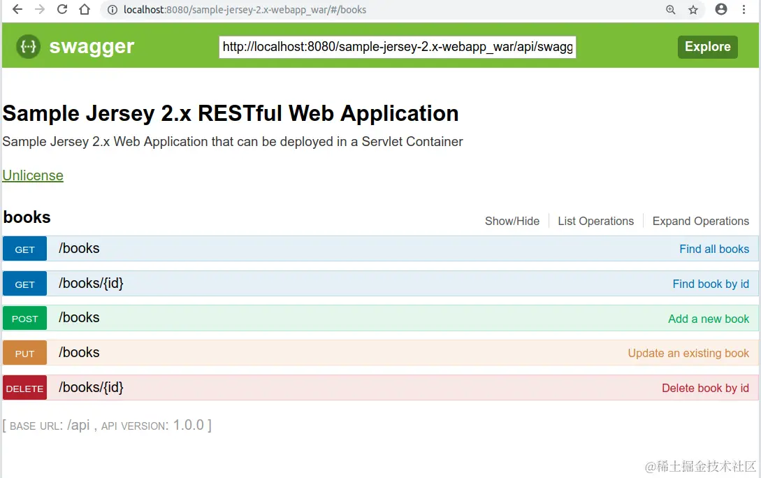Expand the GET /books/{id} path
The width and height of the screenshot is (761, 478).
(x=92, y=284)
